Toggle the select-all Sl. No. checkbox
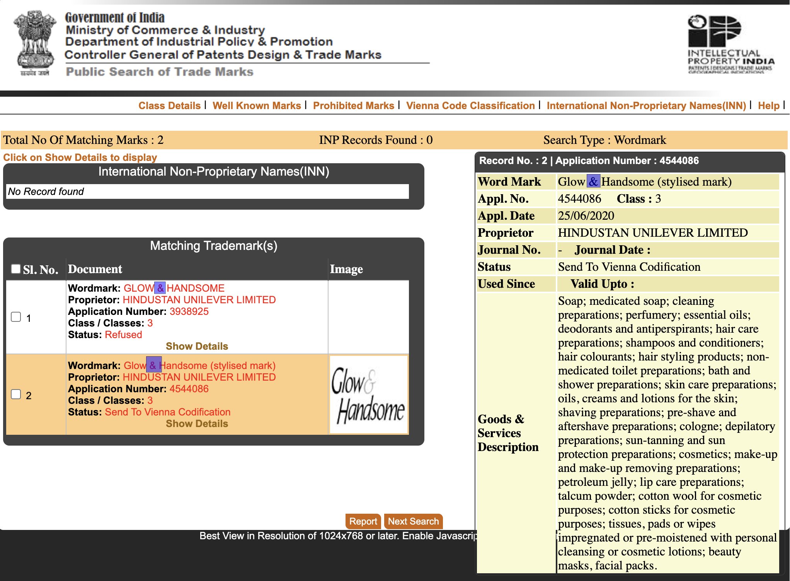Screen dimensions: 790x581 pos(16,268)
